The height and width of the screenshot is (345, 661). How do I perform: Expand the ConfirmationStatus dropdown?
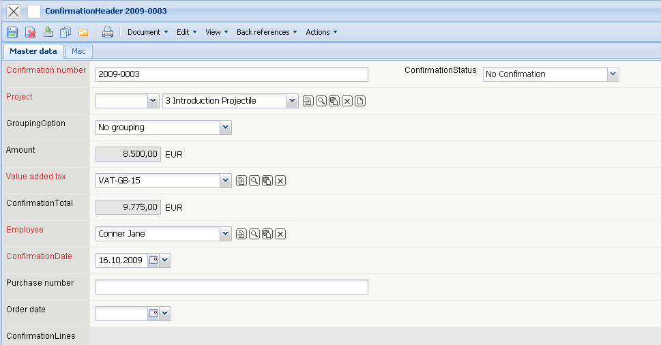613,74
